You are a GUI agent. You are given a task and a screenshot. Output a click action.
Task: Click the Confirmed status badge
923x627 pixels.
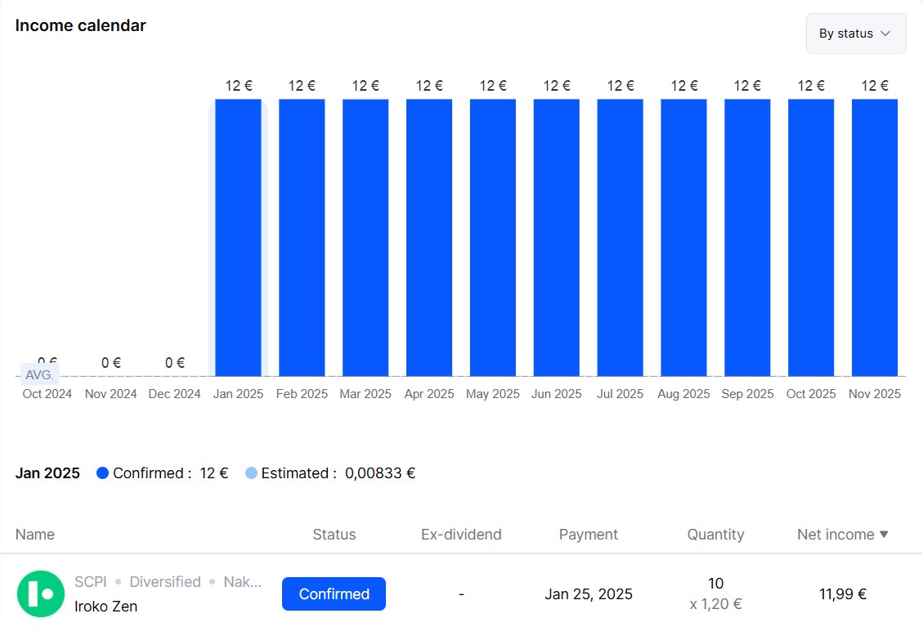[x=334, y=594]
